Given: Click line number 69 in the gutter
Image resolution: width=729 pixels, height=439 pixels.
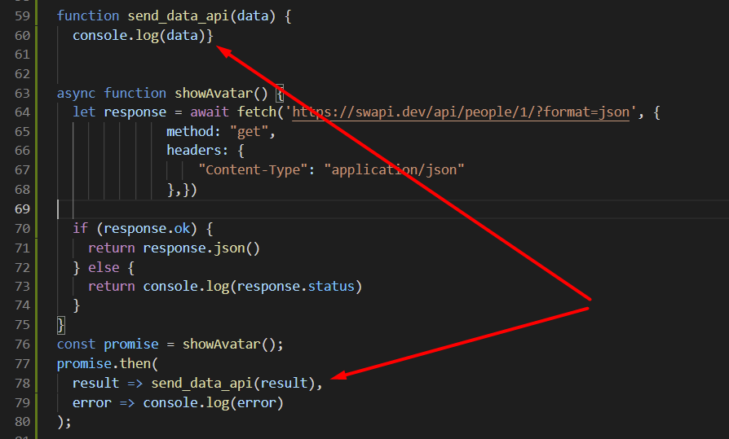Looking at the screenshot, I should pyautogui.click(x=22, y=209).
